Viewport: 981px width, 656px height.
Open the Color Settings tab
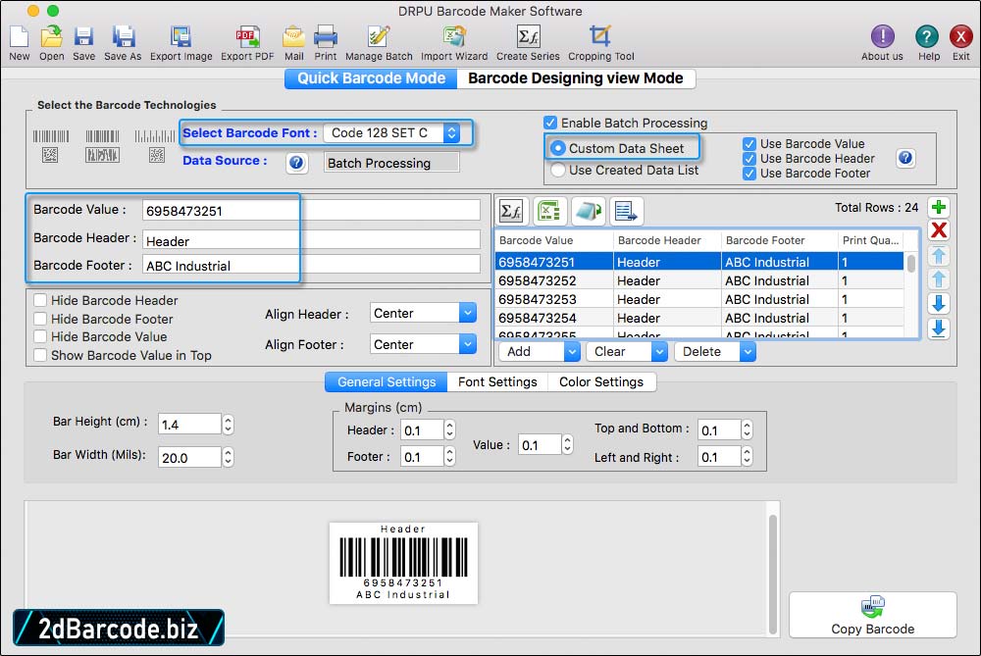[601, 382]
